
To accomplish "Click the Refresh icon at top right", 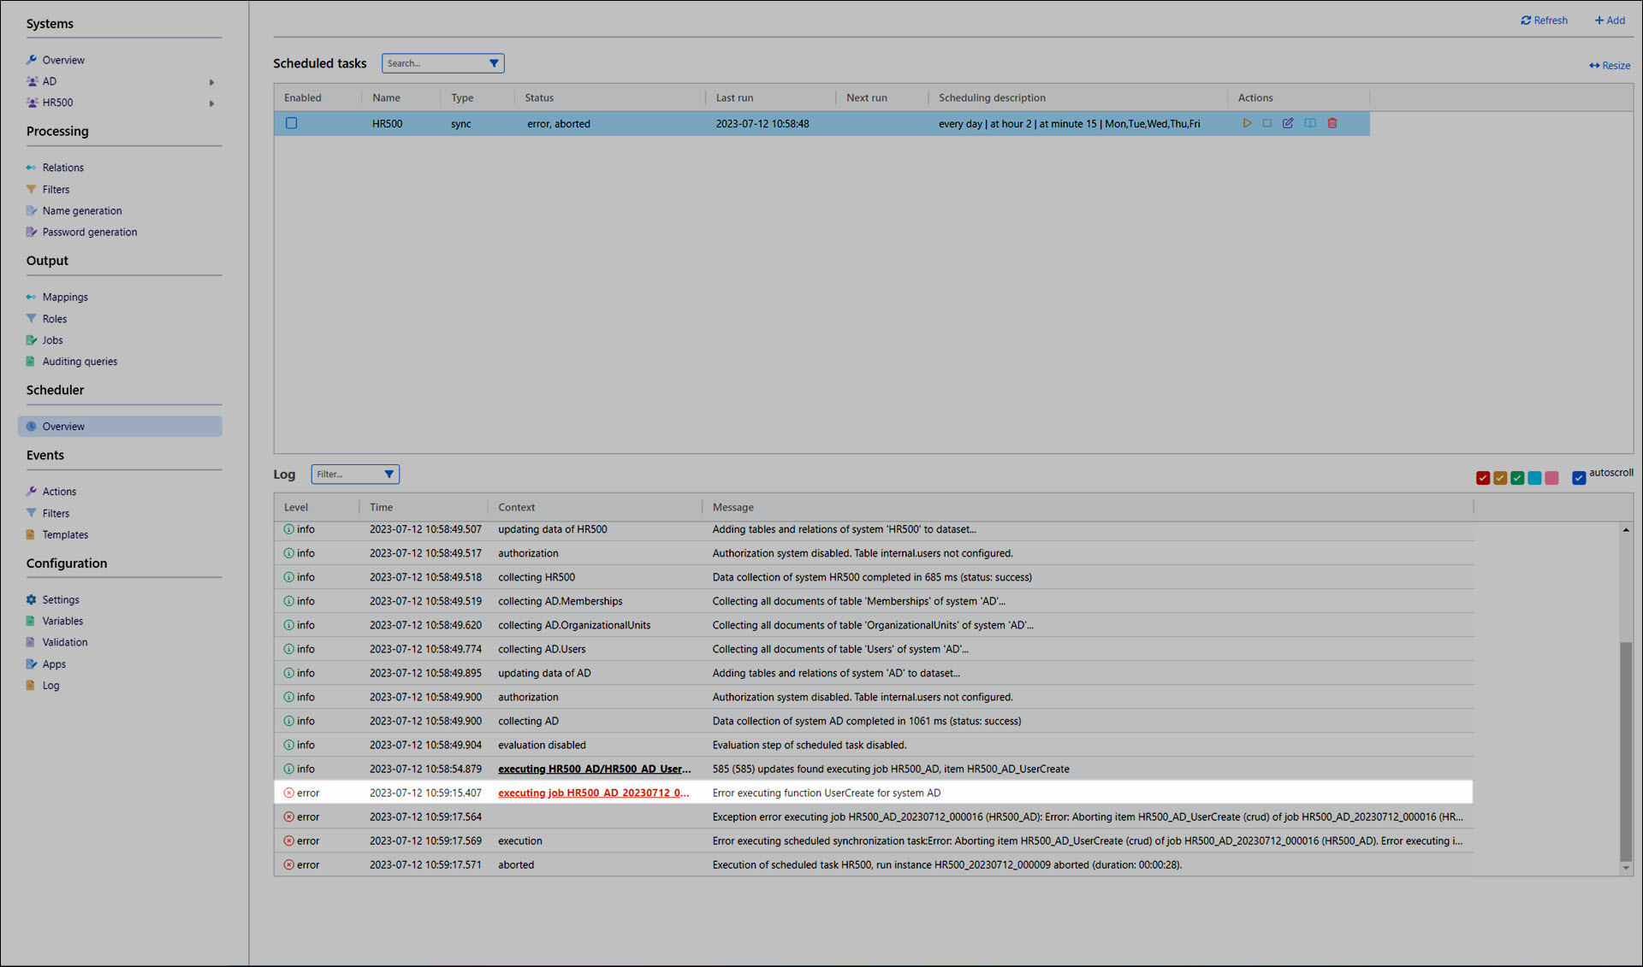I will coord(1526,21).
